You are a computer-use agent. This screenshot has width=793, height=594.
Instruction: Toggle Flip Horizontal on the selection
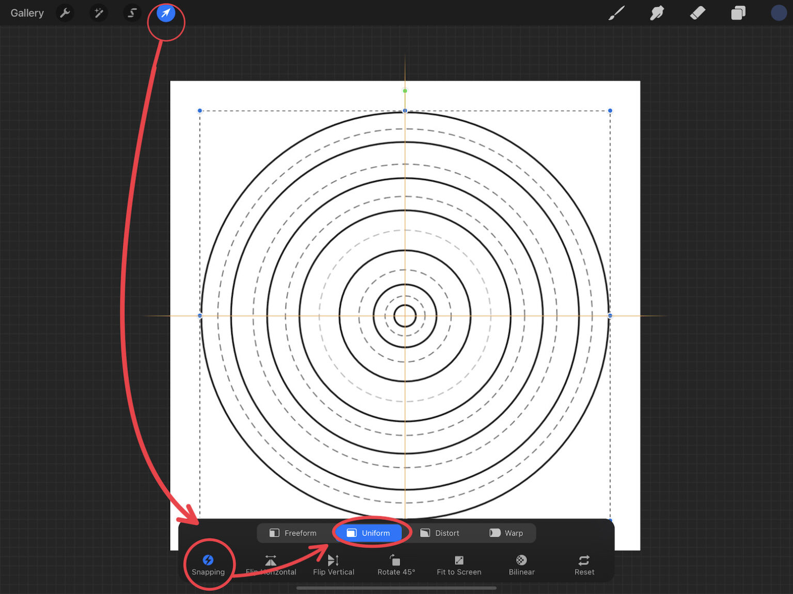271,565
